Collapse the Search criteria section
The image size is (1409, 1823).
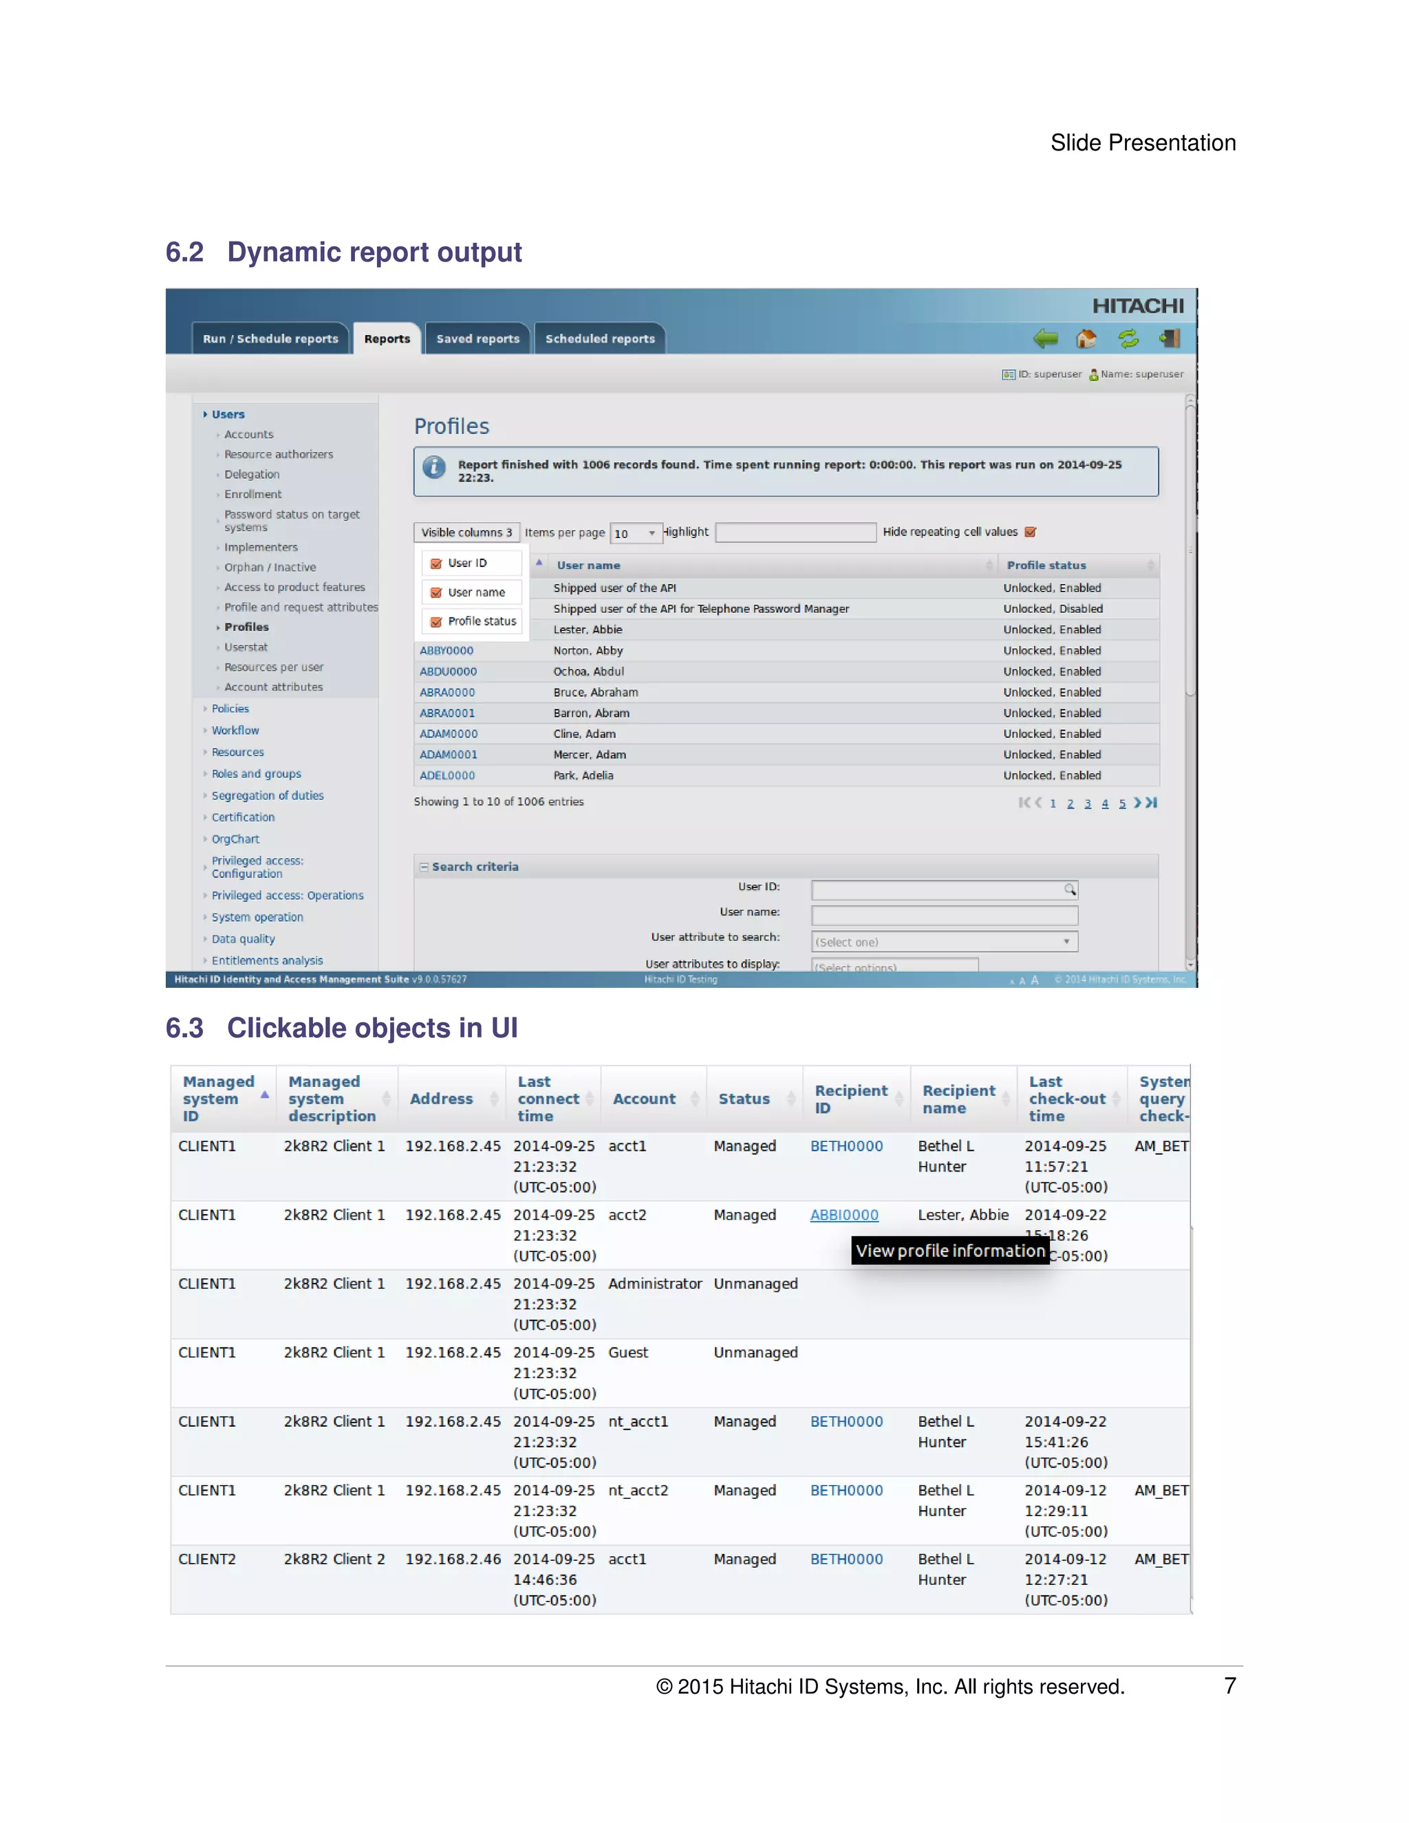coord(424,867)
